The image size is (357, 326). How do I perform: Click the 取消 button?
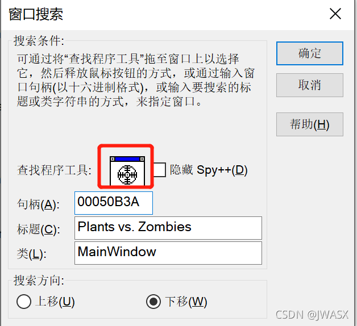[310, 85]
